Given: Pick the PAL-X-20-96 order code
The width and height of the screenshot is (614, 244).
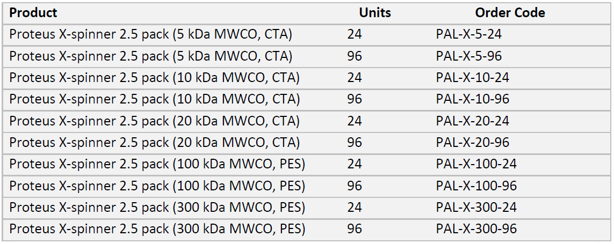Looking at the screenshot, I should pyautogui.click(x=472, y=143).
